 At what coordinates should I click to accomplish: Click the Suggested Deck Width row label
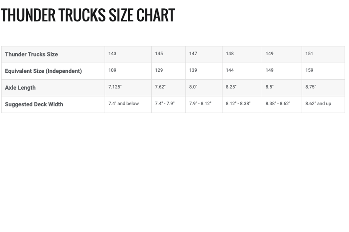(x=34, y=104)
